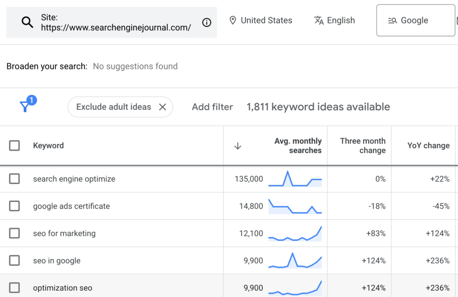Click the translate icon next to English
This screenshot has width=458, height=297.
319,20
